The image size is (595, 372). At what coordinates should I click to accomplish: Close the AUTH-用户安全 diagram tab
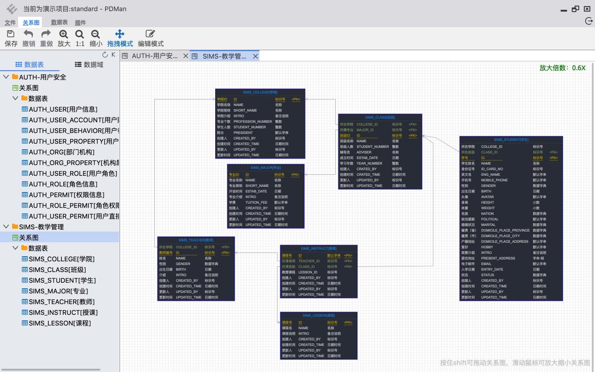185,56
